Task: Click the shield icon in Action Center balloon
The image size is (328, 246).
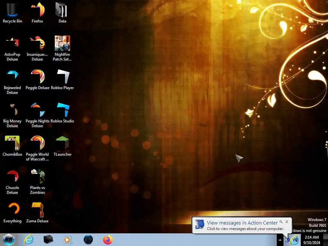Action: [200, 225]
